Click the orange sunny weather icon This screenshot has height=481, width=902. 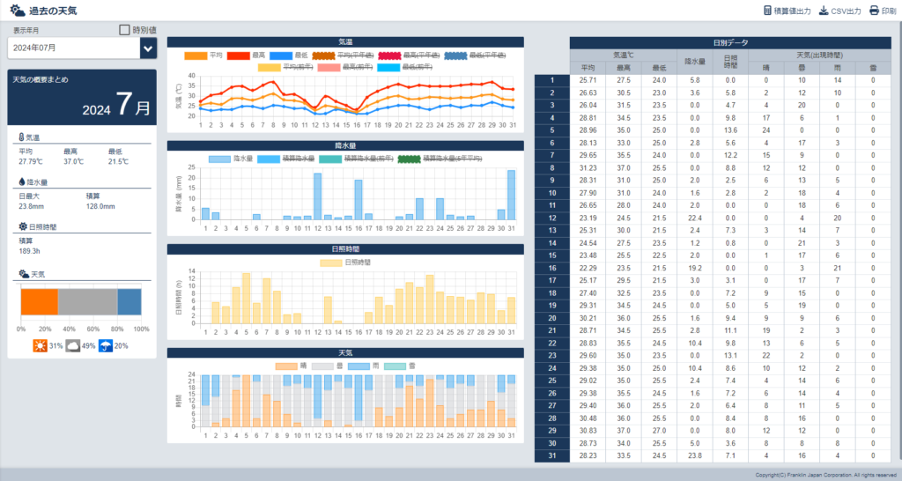pyautogui.click(x=40, y=345)
